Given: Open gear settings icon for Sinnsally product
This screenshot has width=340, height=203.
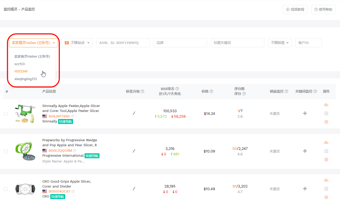Looking at the screenshot, I should (x=326, y=122).
